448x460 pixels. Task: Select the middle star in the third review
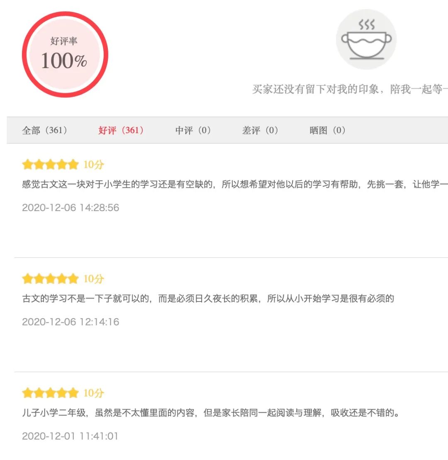click(51, 393)
